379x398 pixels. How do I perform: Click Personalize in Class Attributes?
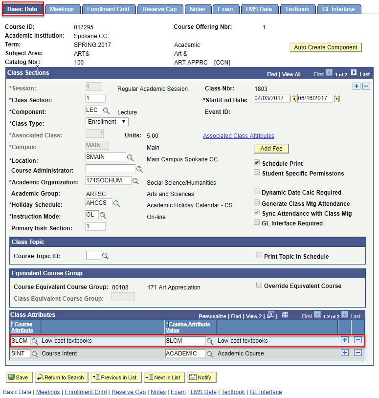point(212,316)
